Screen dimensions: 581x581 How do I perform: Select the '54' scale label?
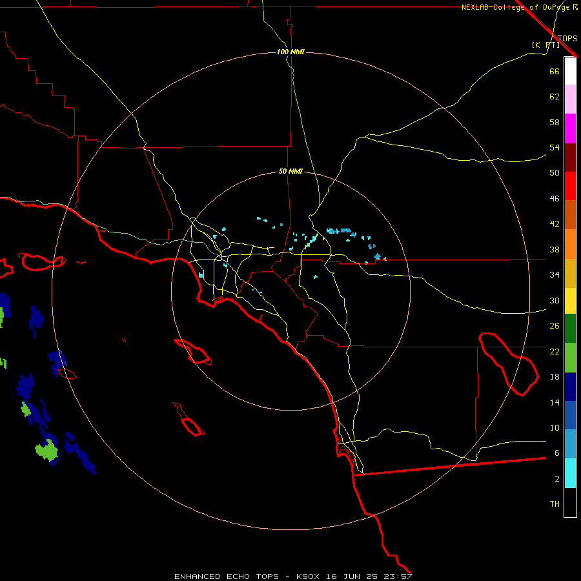click(555, 147)
